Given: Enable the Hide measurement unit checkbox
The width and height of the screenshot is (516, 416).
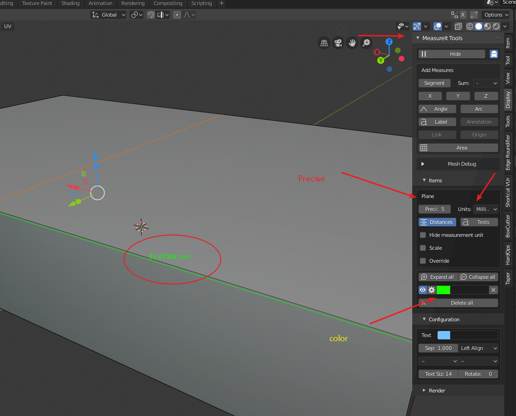Looking at the screenshot, I should tap(423, 235).
